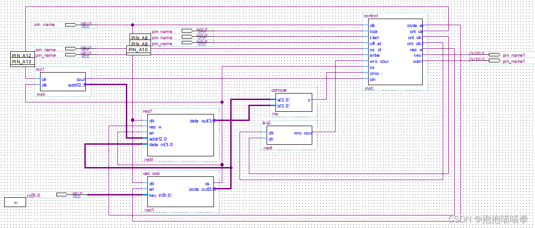535x228 pixels.
Task: Select input pin symbol feeding control's lock port
Action: tap(187, 31)
